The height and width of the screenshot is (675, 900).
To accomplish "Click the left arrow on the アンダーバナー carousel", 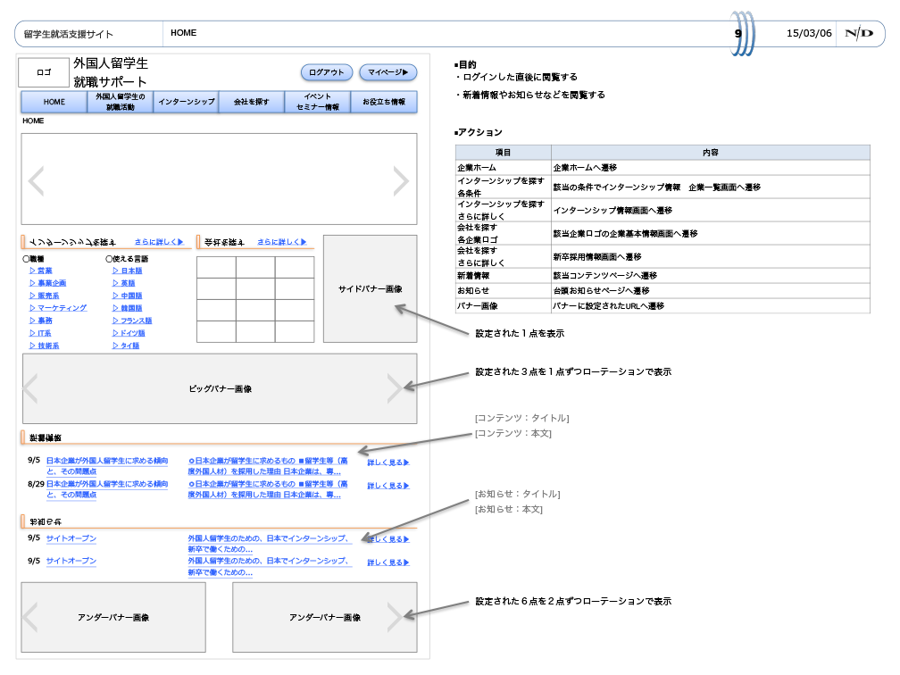I will pyautogui.click(x=30, y=617).
